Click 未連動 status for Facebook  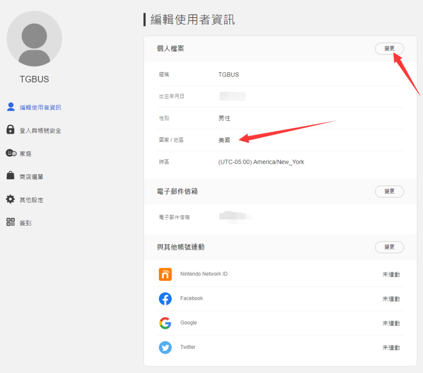(x=391, y=299)
